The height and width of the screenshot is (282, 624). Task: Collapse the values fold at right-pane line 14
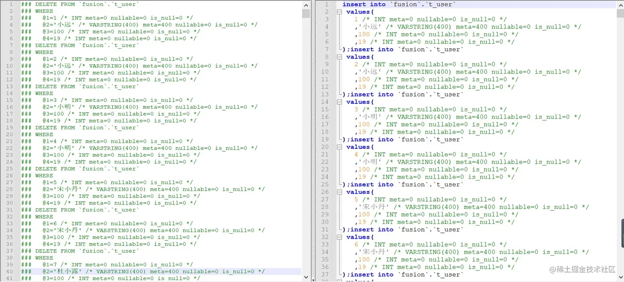339,102
